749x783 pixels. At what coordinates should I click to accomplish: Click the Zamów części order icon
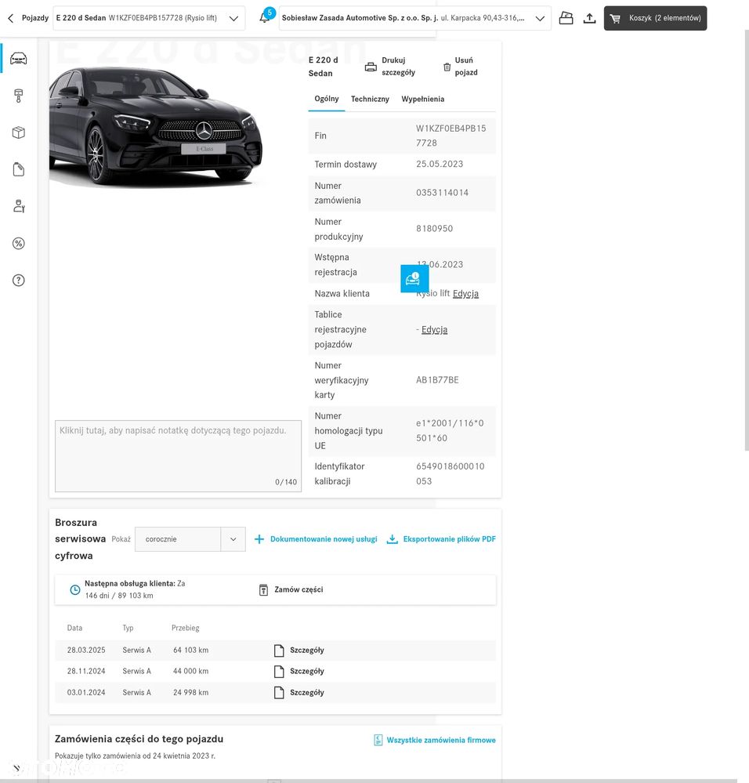click(263, 589)
